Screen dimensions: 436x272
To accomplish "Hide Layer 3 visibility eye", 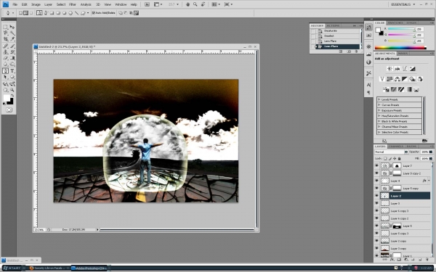I will pos(376,203).
